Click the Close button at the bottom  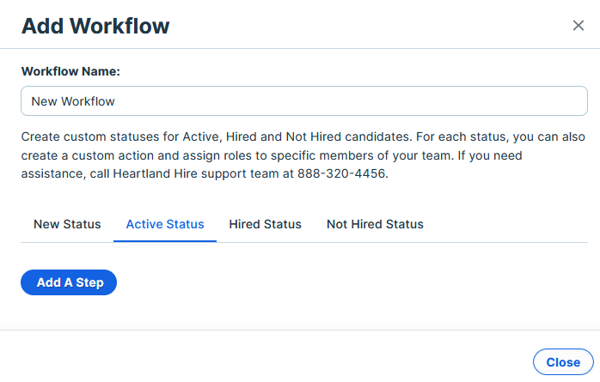click(563, 361)
